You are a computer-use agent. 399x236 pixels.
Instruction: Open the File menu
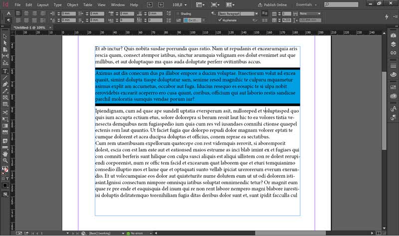(17, 4)
